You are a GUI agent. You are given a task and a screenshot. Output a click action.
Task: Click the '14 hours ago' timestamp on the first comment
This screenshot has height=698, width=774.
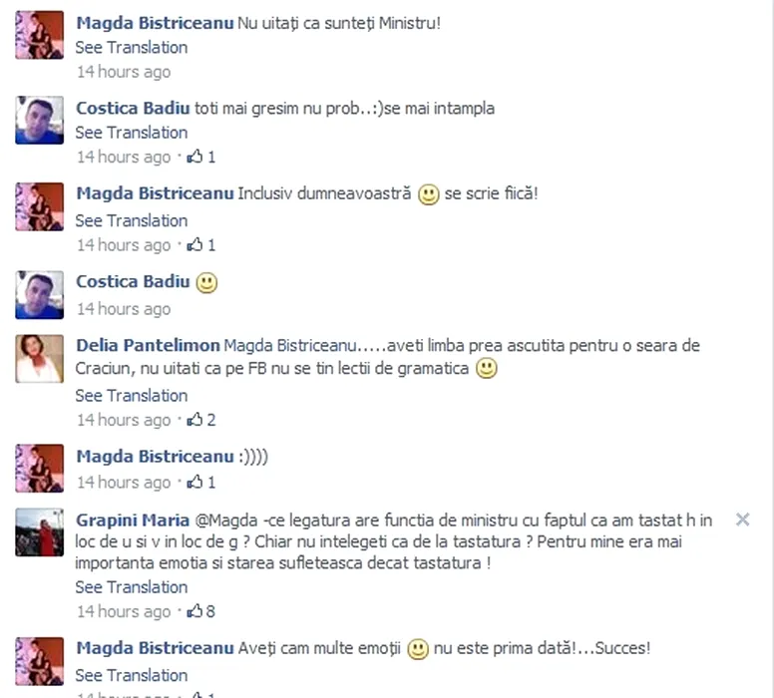click(124, 72)
